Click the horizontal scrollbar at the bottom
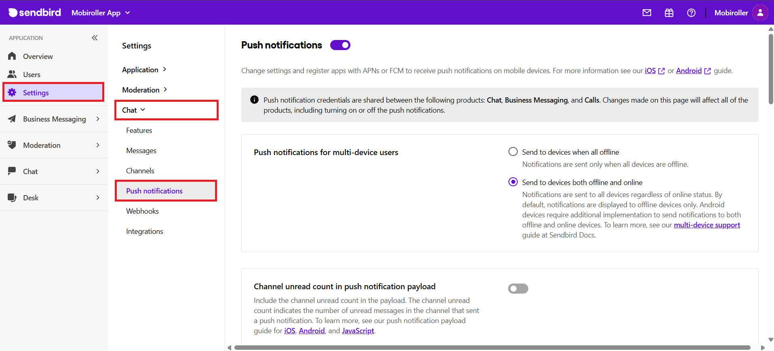The image size is (774, 351). (492, 347)
